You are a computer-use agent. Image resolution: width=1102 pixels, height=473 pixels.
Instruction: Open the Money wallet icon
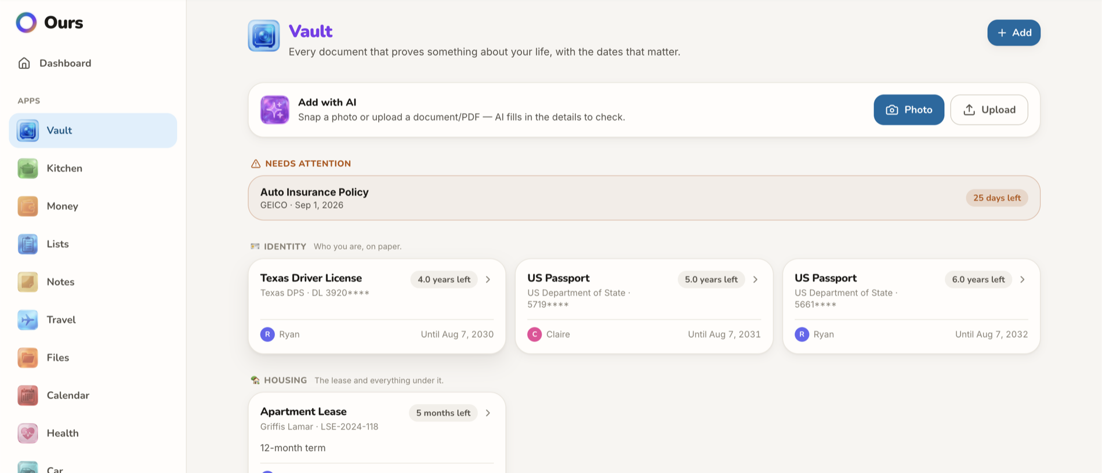tap(27, 206)
